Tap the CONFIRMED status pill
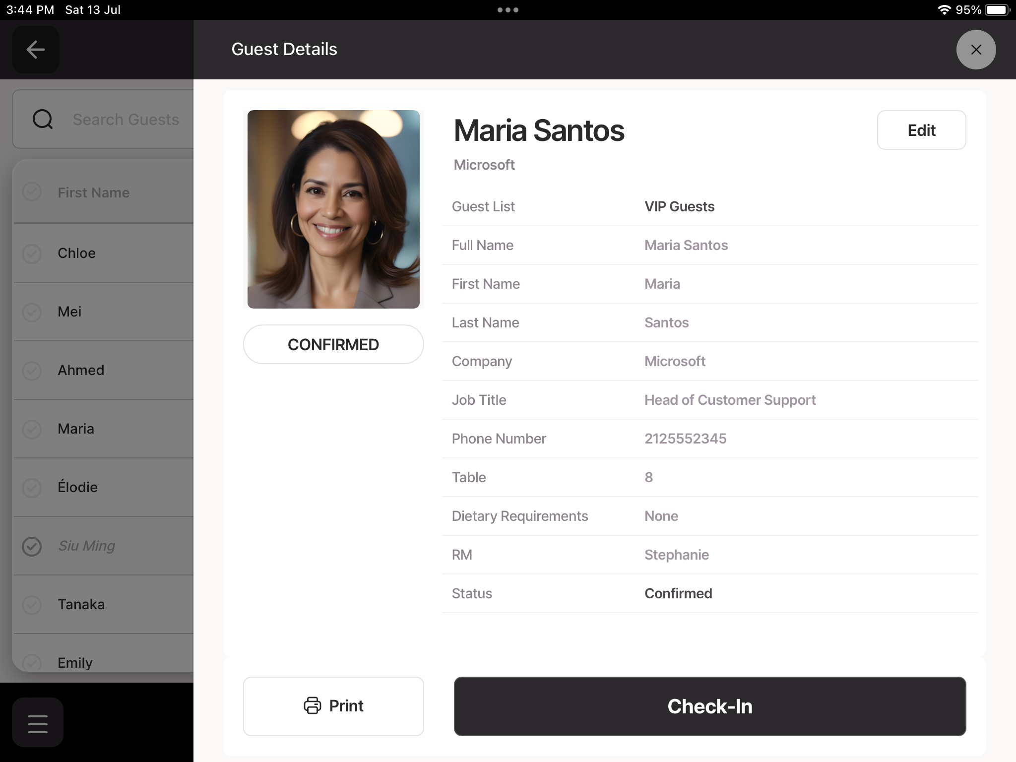The height and width of the screenshot is (762, 1016). [333, 344]
